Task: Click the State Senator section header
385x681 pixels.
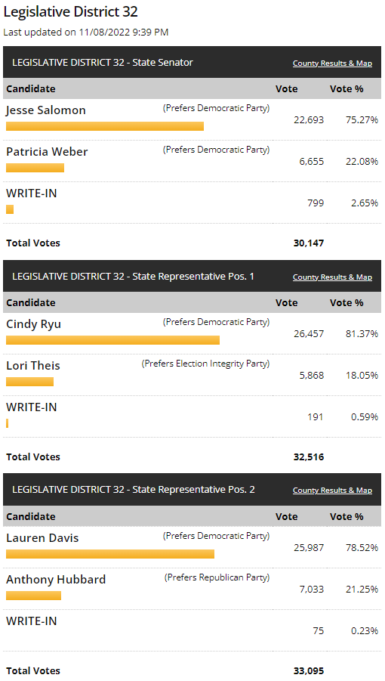Action: tap(103, 63)
